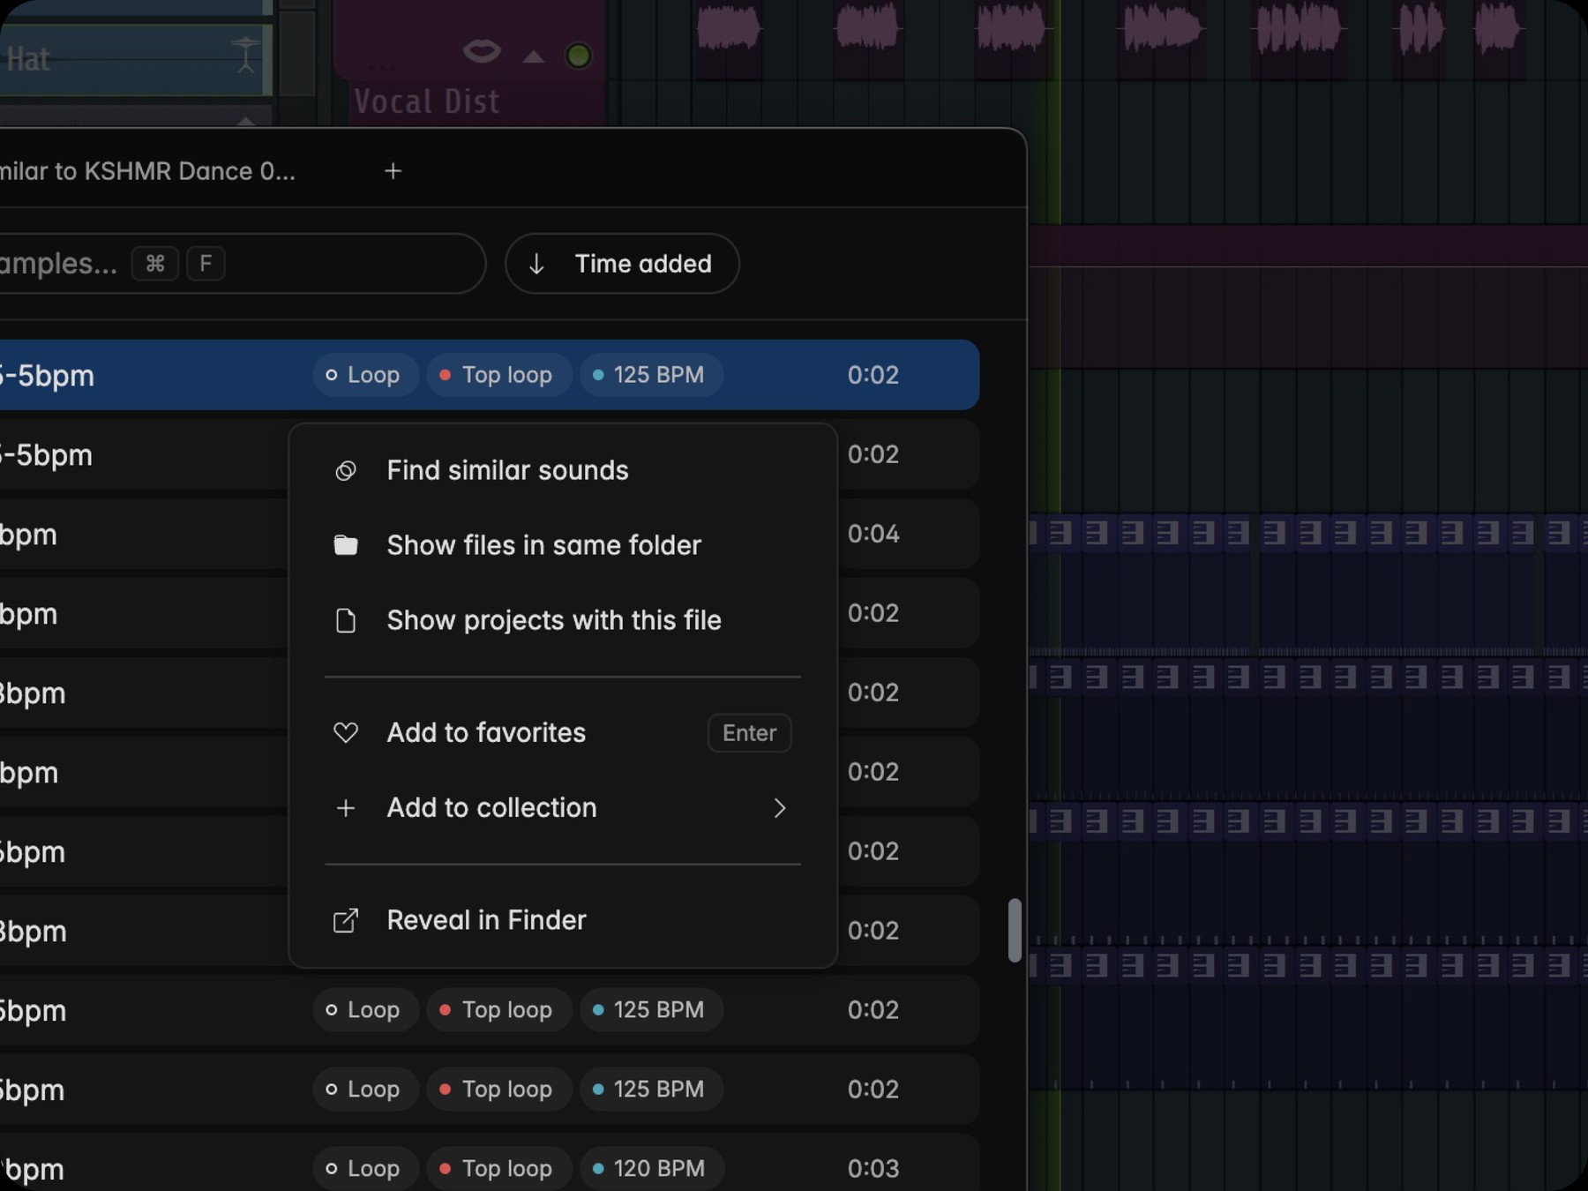
Task: Switch to the Similar to KSHMR Dance tab
Action: pos(148,171)
